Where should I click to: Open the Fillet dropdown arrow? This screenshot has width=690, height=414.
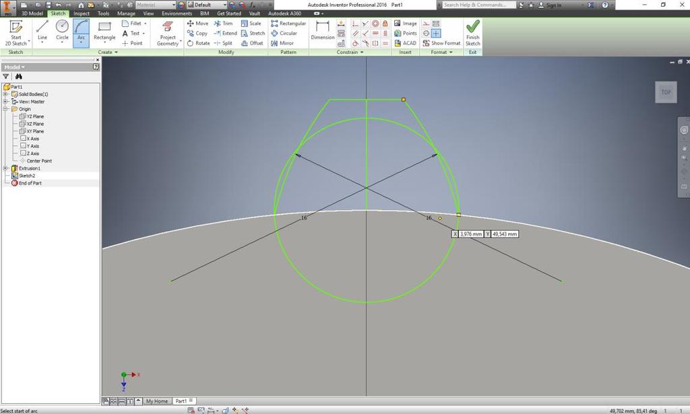pyautogui.click(x=146, y=24)
